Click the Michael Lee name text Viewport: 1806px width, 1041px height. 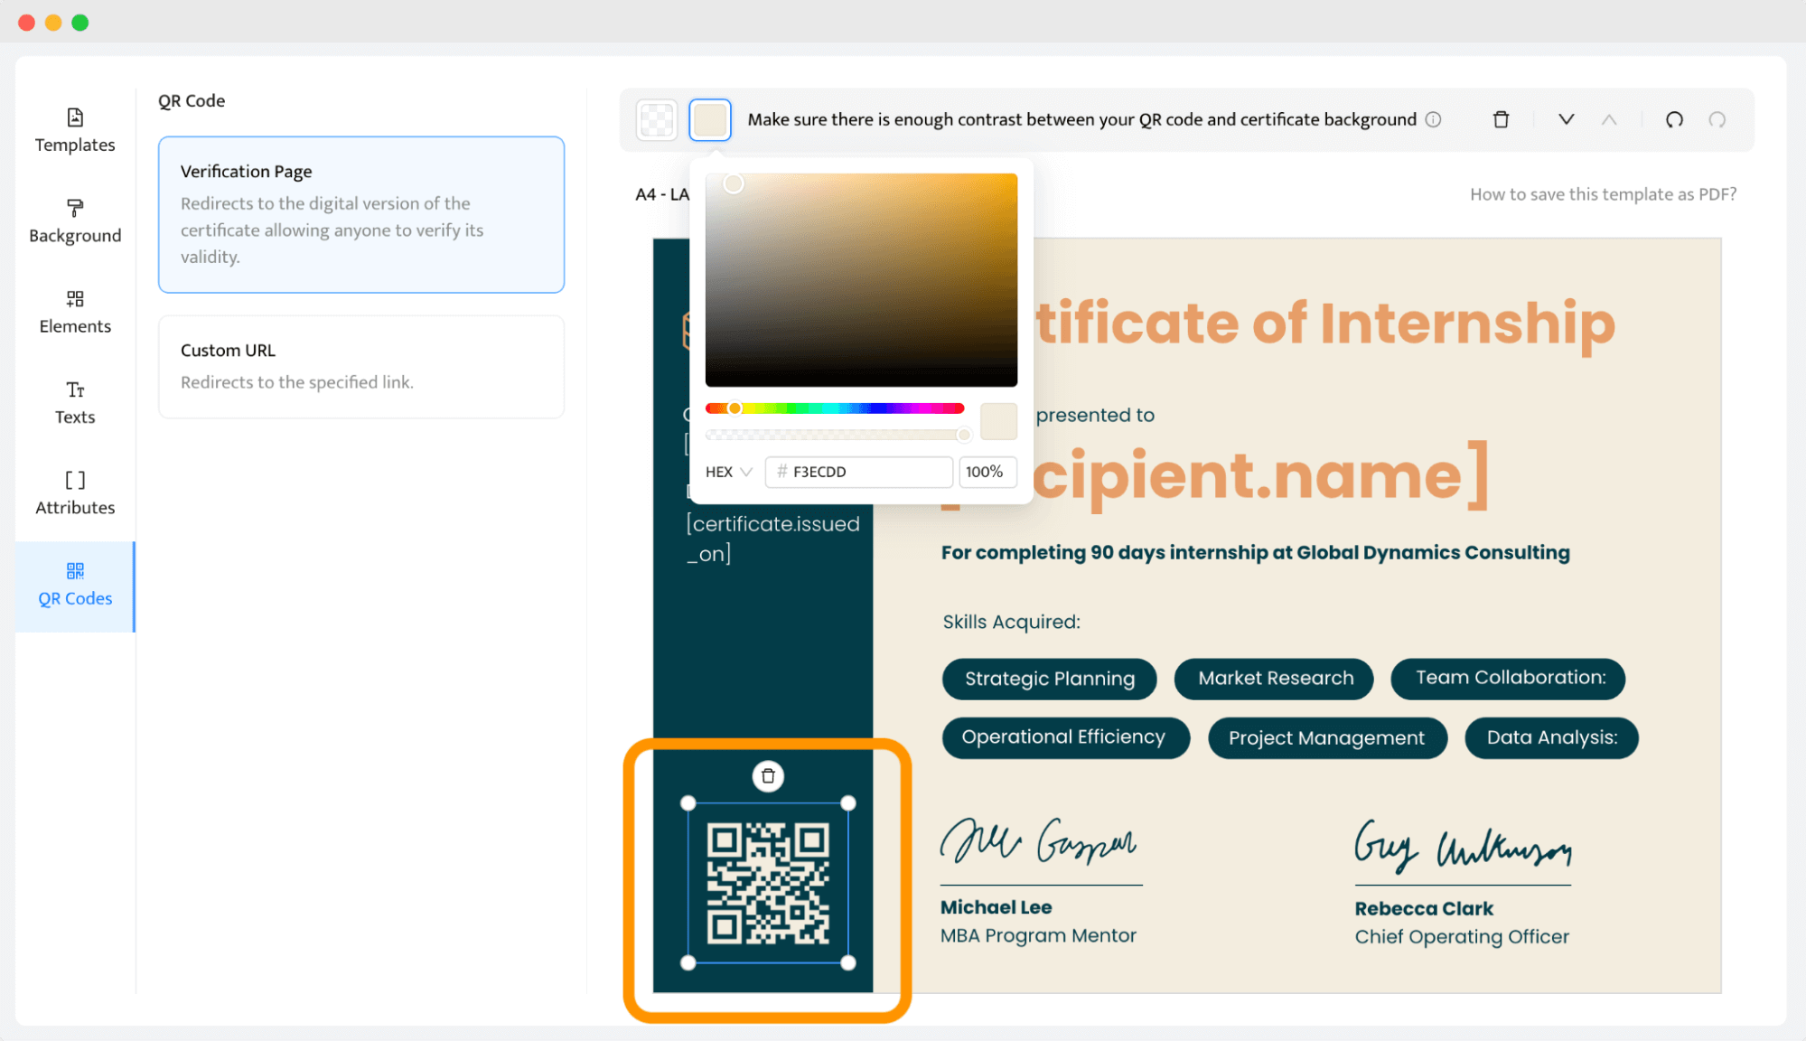[x=996, y=907]
